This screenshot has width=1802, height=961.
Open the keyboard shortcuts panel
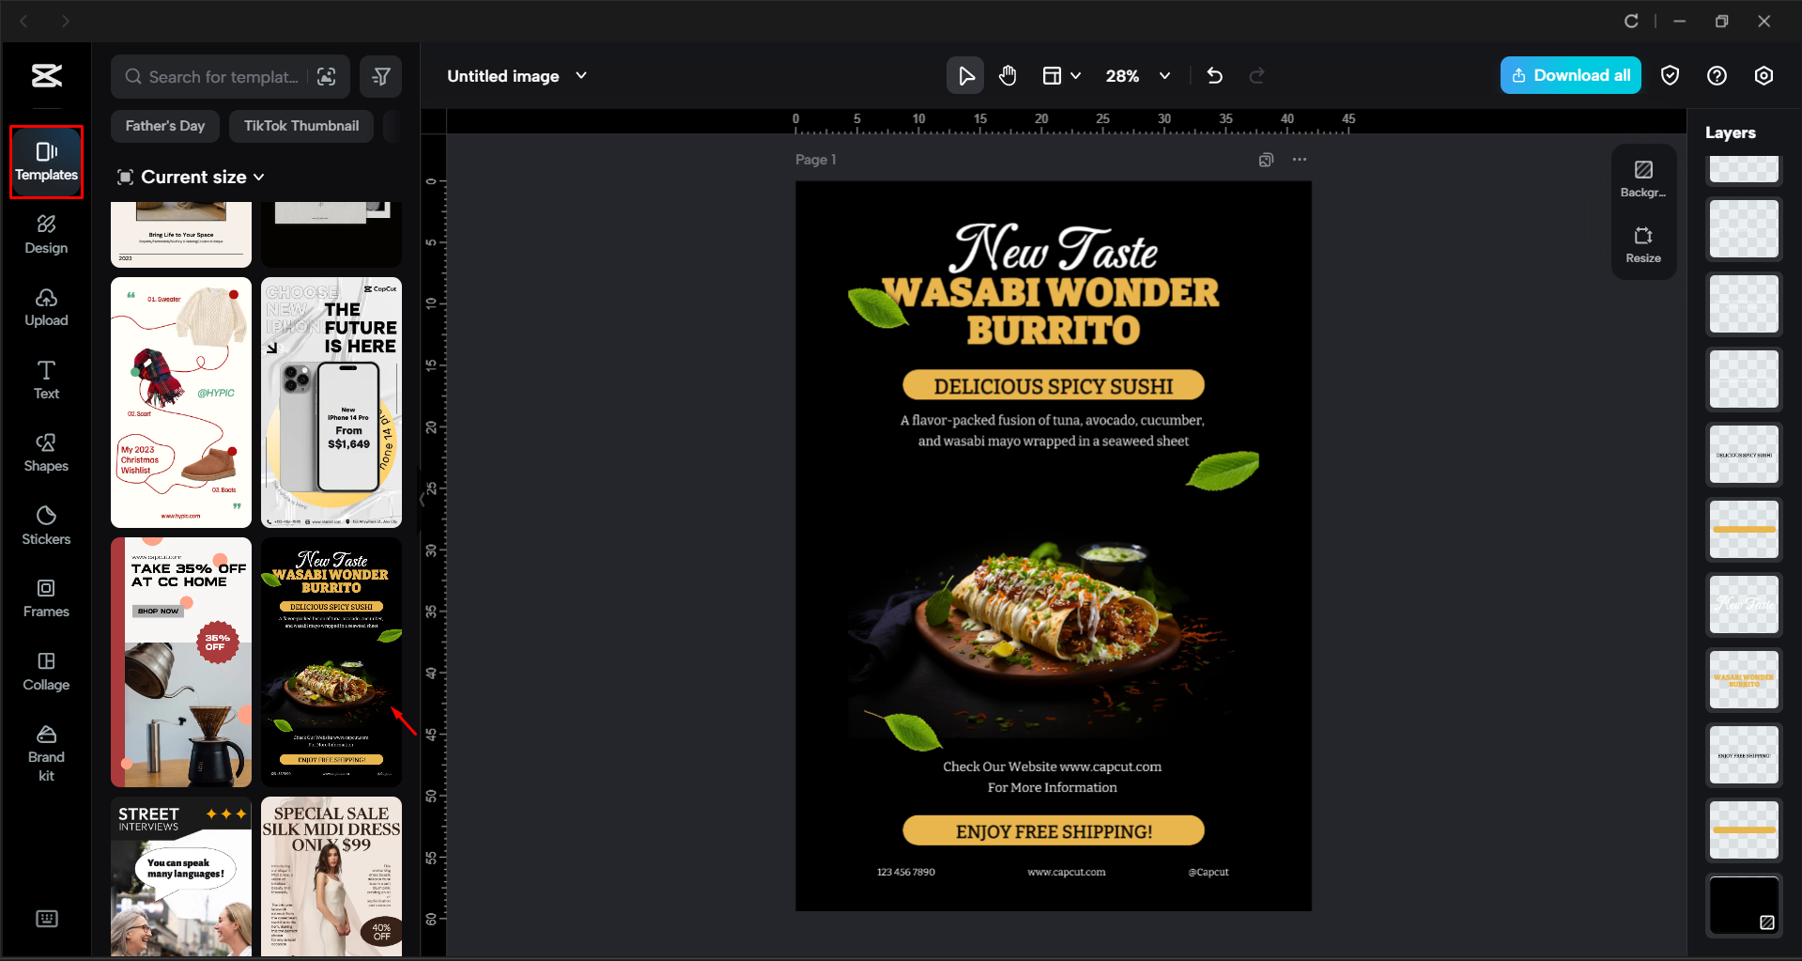coord(46,918)
